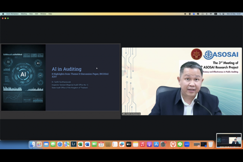Click the floating meeting thumbnail preview
The image size is (243, 162).
coord(229,140)
